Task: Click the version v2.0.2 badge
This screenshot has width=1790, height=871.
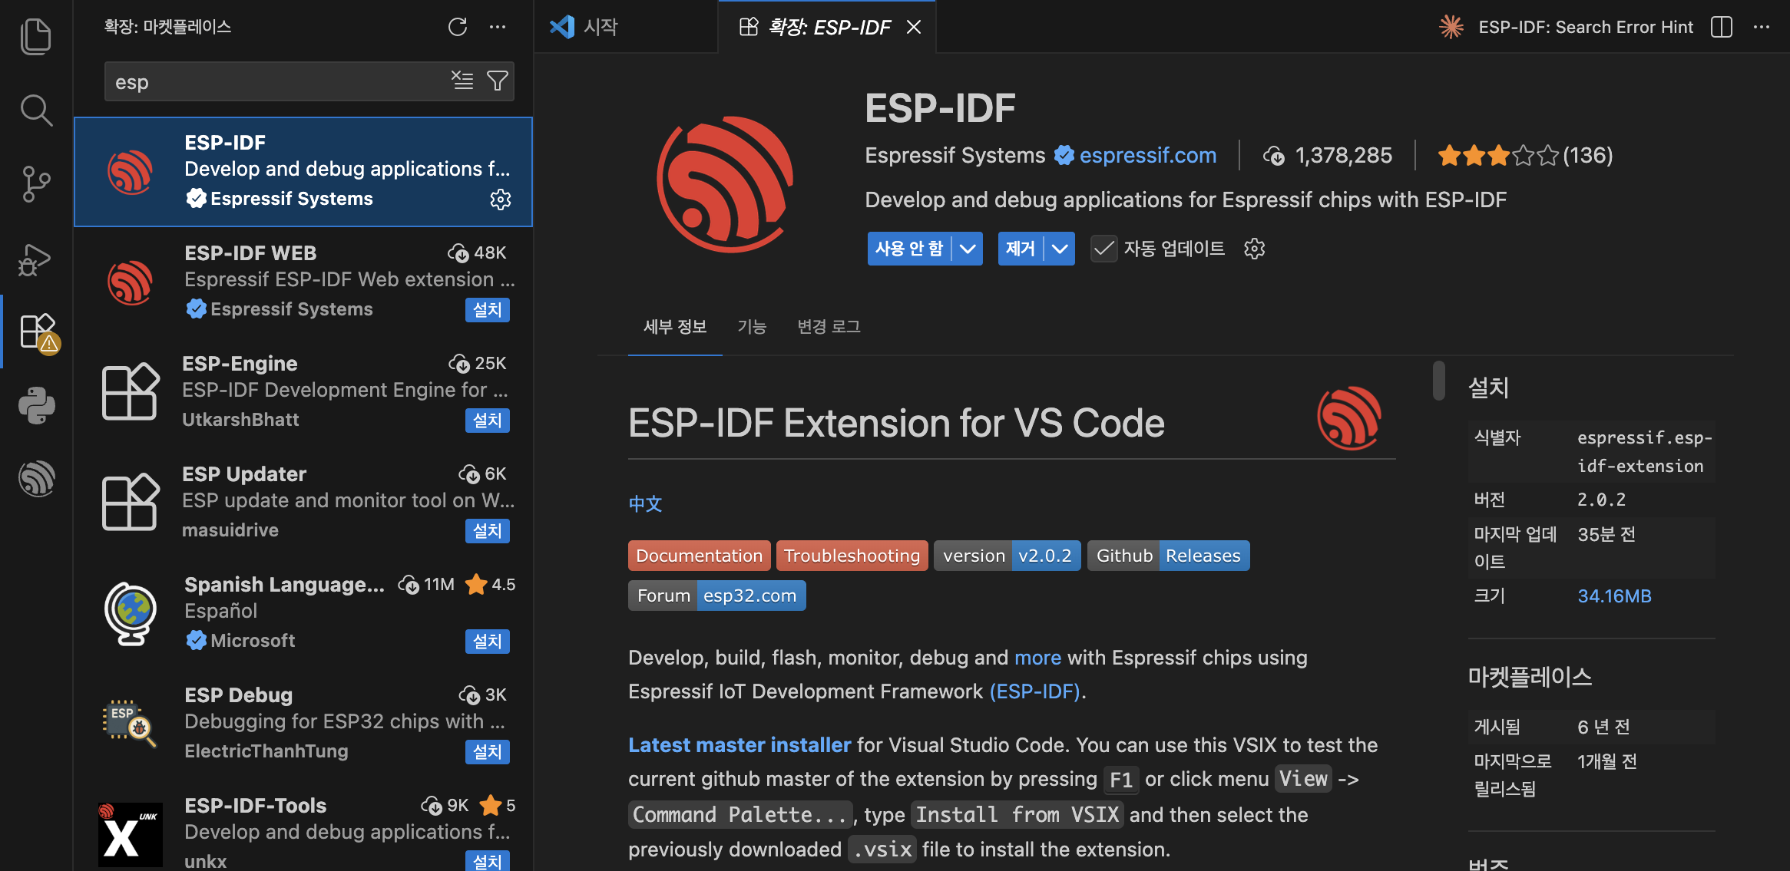Action: (1007, 556)
